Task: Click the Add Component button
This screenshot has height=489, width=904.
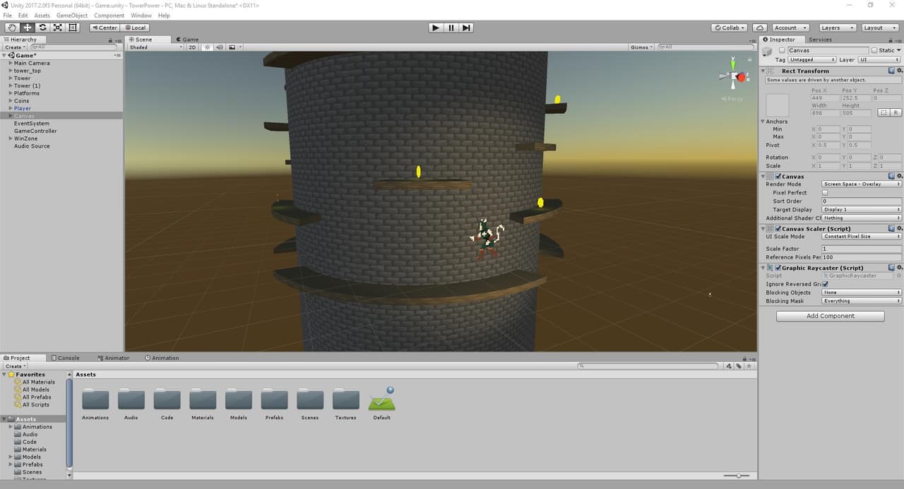Action: pos(831,316)
